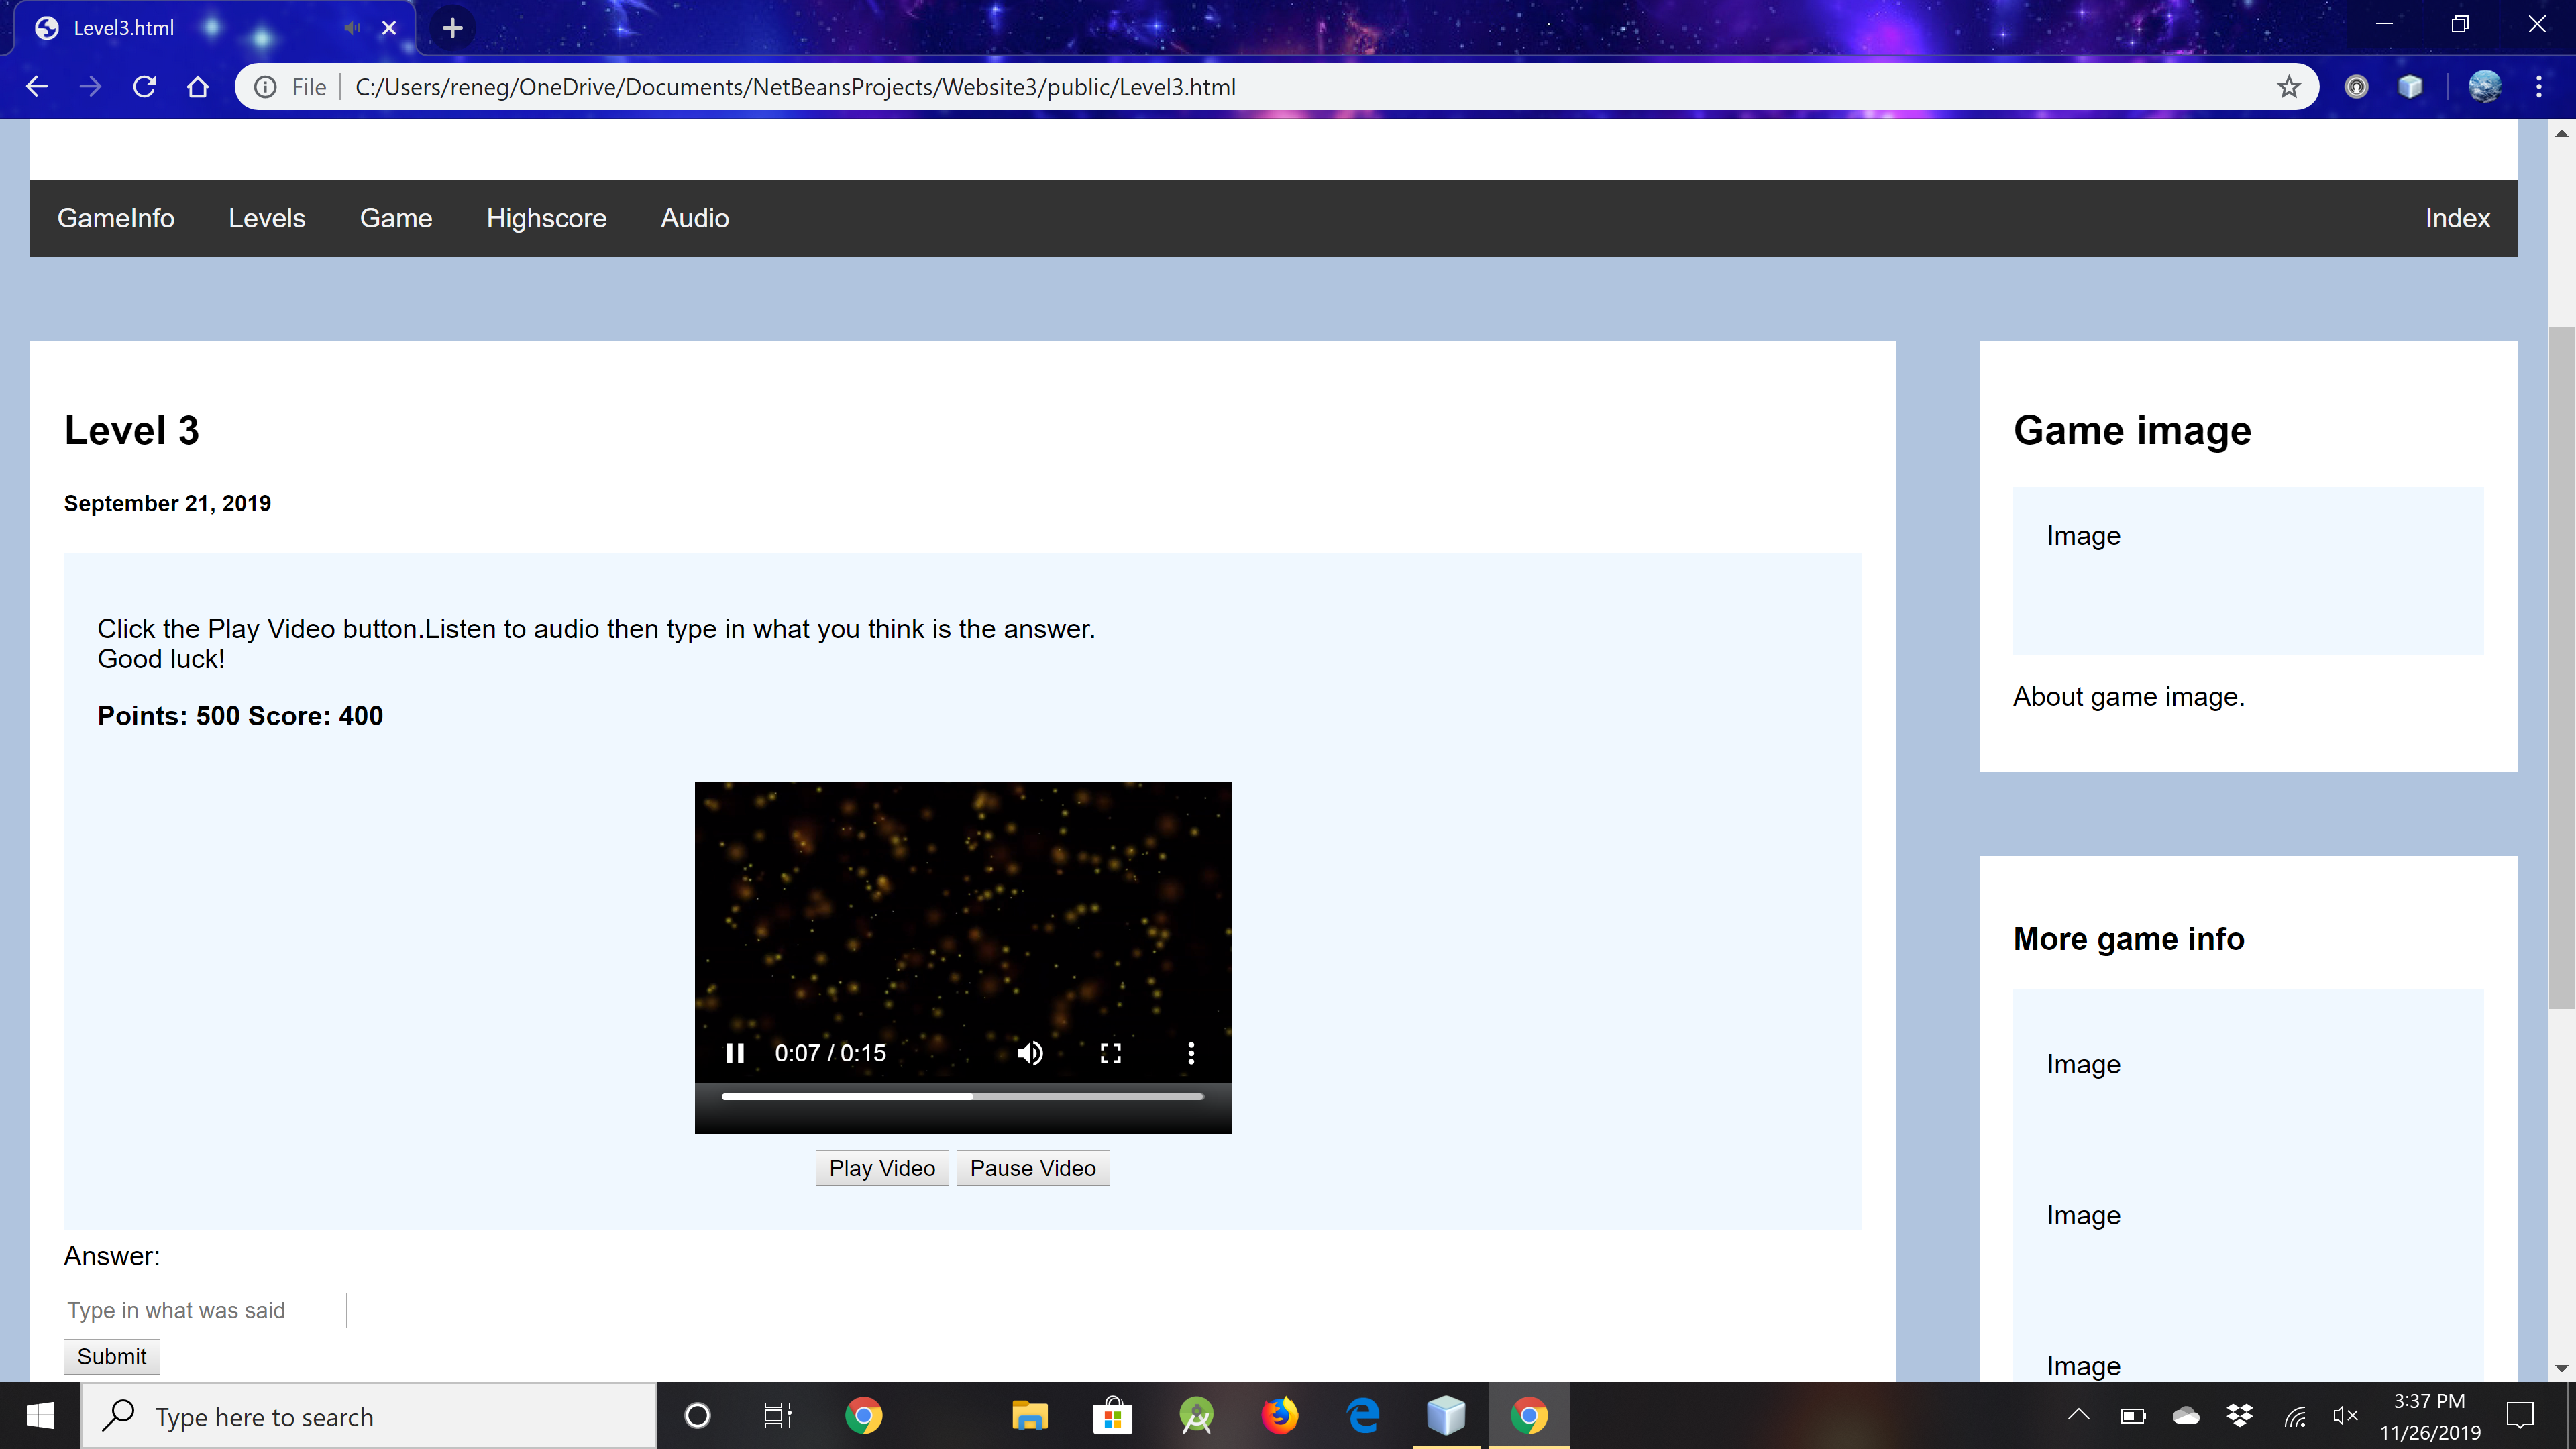Mute the video player volume icon
Image resolution: width=2576 pixels, height=1449 pixels.
click(x=1030, y=1053)
